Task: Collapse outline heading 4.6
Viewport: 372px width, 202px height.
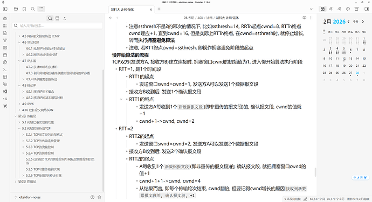Action: tap(19, 43)
